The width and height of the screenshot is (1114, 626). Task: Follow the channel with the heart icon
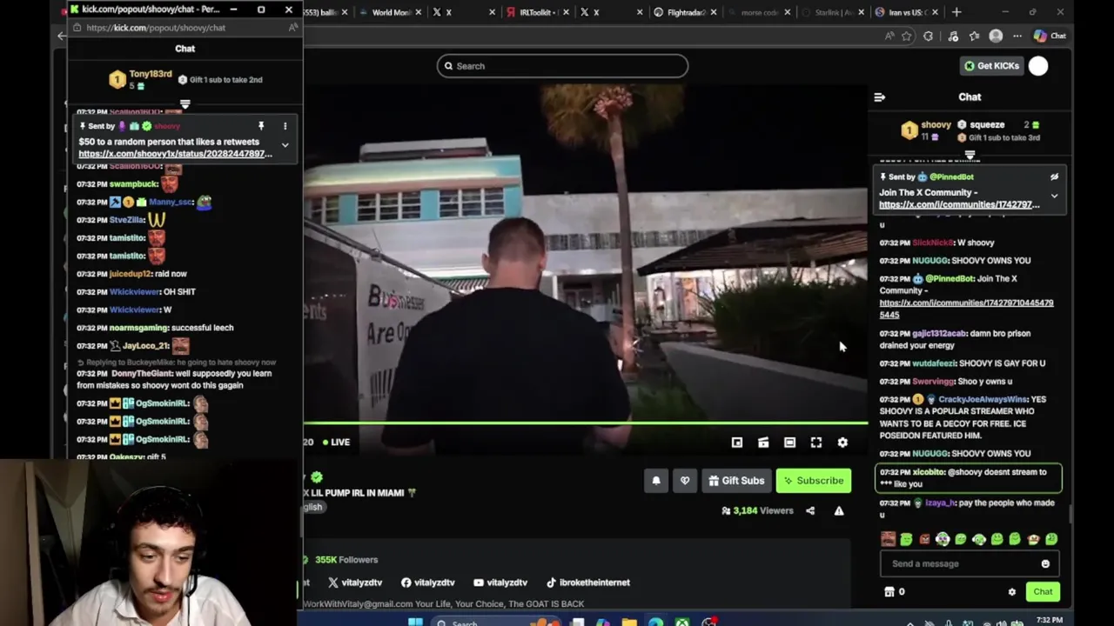[685, 480]
